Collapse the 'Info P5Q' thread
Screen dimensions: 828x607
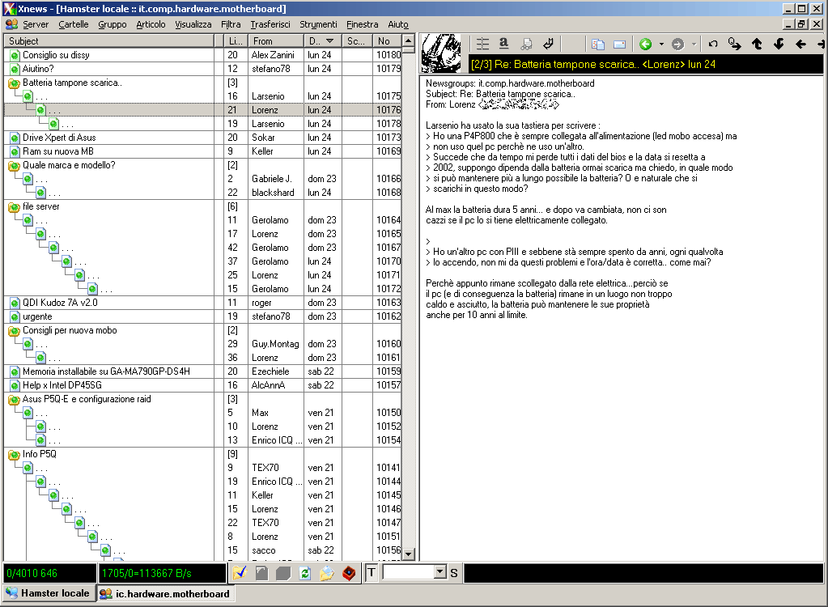15,455
